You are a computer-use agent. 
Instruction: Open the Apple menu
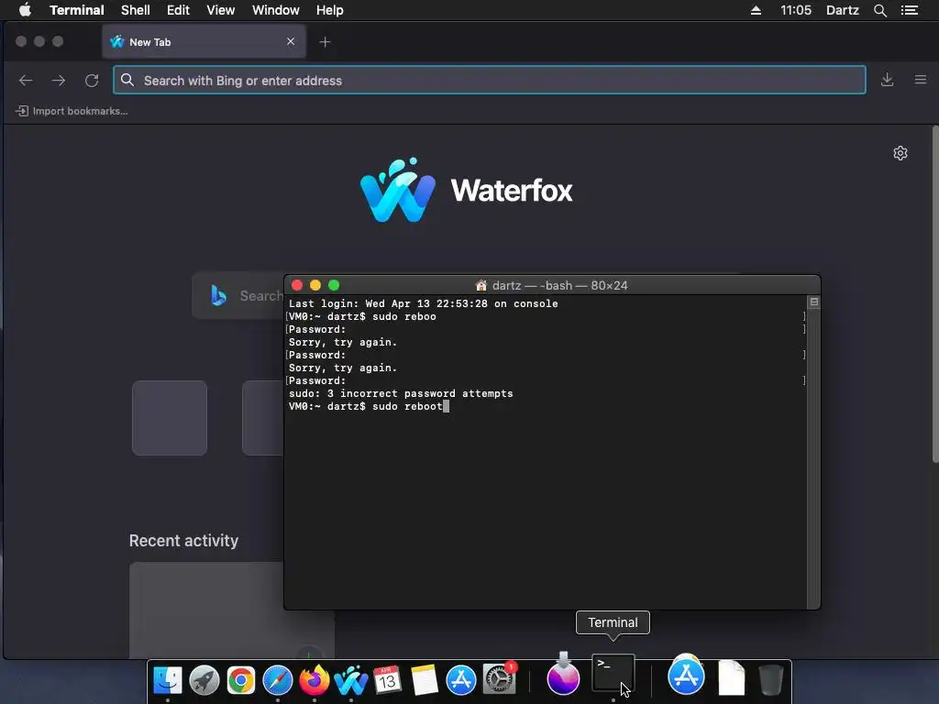(x=25, y=10)
